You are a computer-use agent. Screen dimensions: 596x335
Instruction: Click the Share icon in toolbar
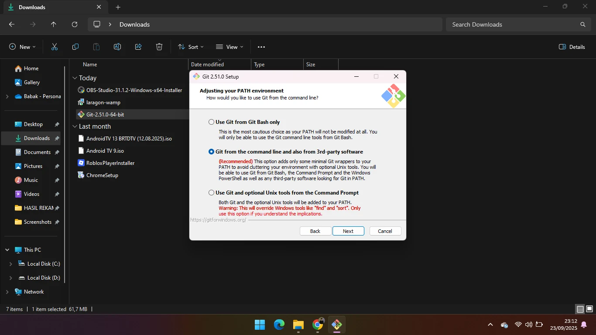(138, 47)
